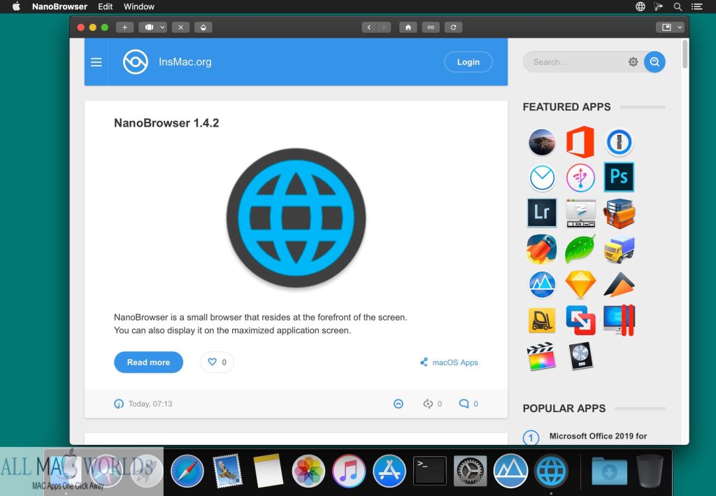
Task: Open Spotlight search in menu bar
Action: coord(678,6)
